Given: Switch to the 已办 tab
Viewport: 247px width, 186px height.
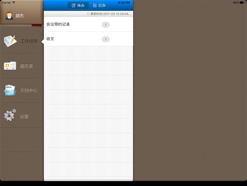Looking at the screenshot, I should coord(99,6).
